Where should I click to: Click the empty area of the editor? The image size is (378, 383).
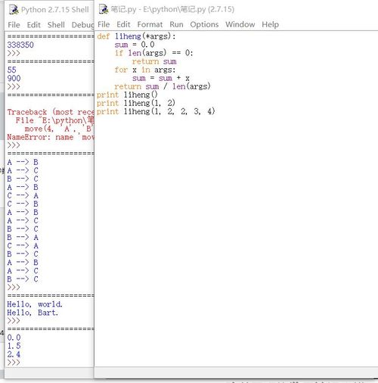(x=236, y=240)
